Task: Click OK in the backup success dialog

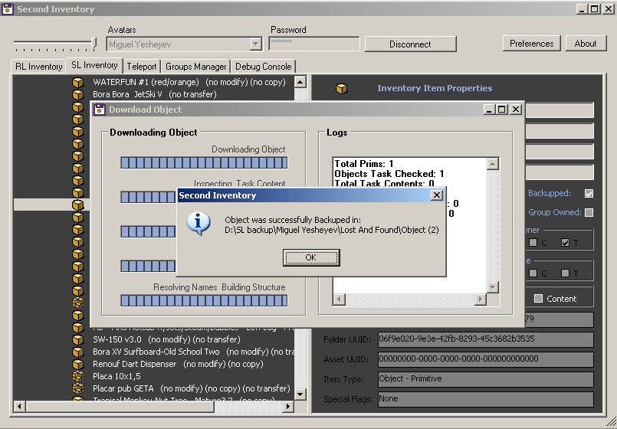Action: point(311,257)
